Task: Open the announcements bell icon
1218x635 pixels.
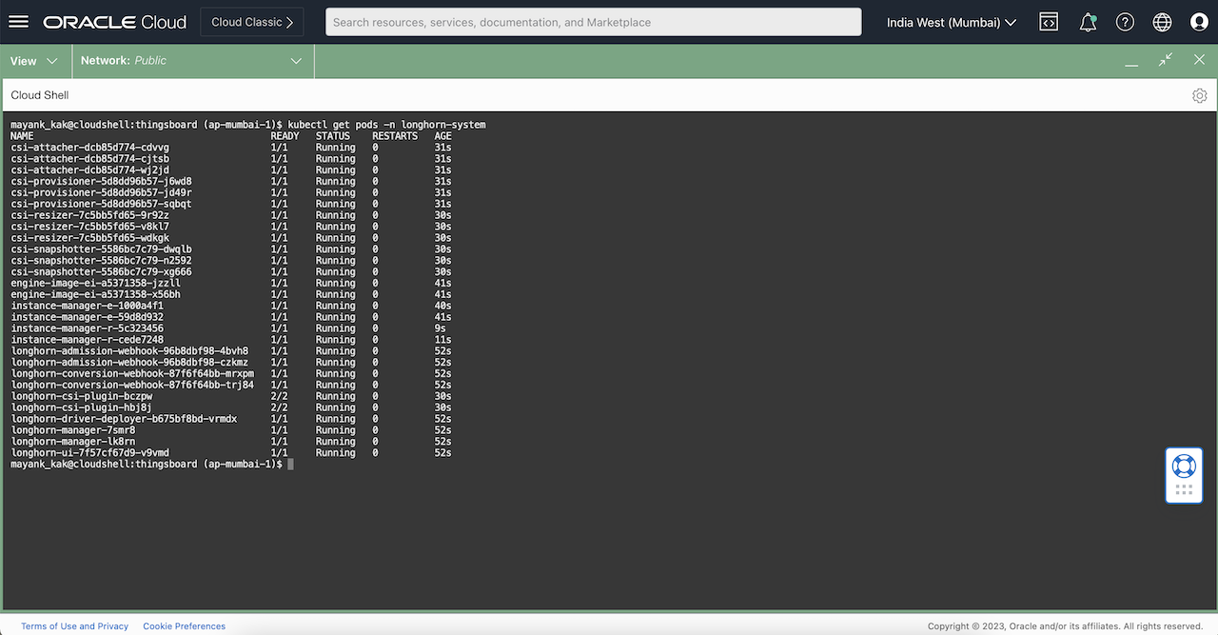Action: tap(1088, 22)
